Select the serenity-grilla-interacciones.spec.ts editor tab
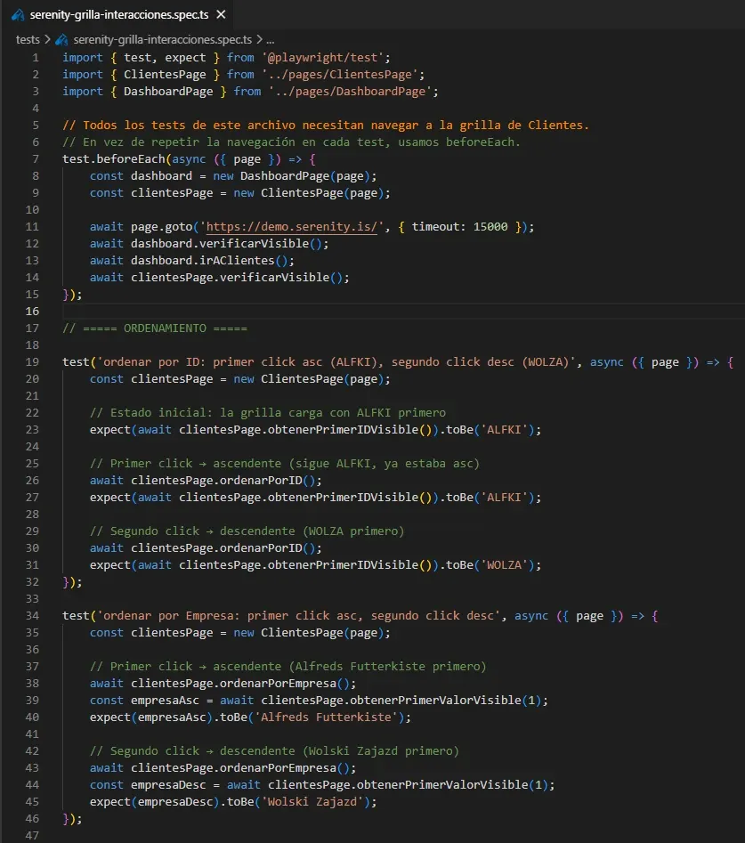The width and height of the screenshot is (745, 843). [x=118, y=14]
